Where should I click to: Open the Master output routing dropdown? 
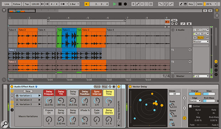201,41
